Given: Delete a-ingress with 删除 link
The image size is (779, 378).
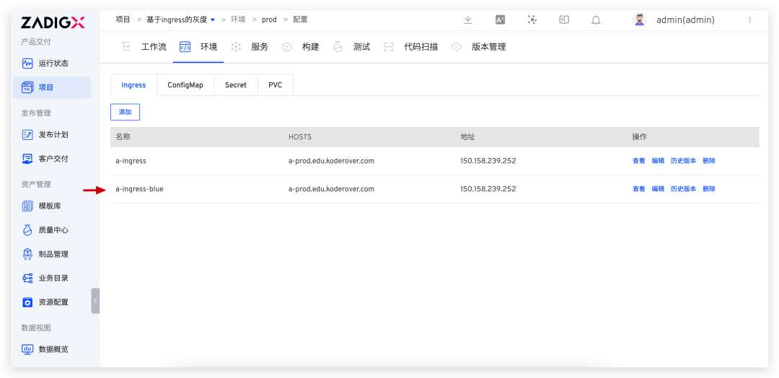Looking at the screenshot, I should (709, 161).
